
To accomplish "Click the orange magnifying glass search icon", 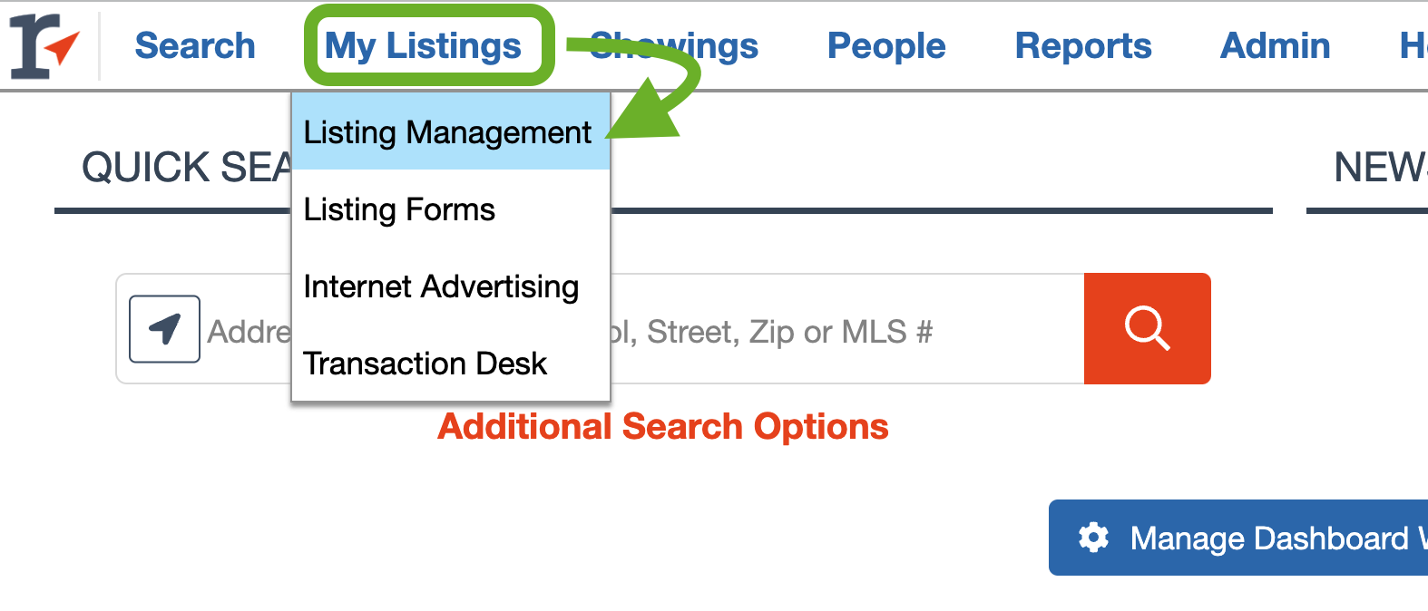I will [x=1147, y=328].
